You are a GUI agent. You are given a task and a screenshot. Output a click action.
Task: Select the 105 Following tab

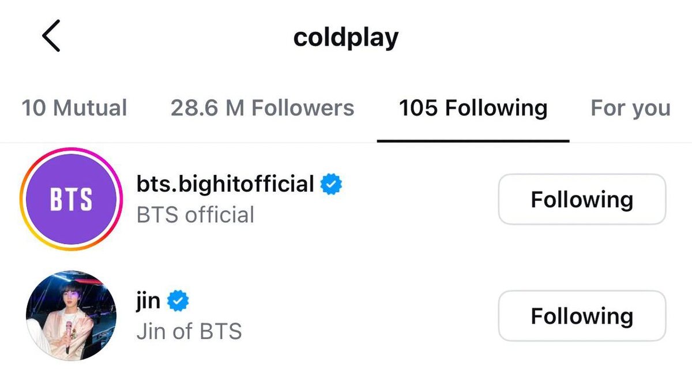pyautogui.click(x=473, y=108)
